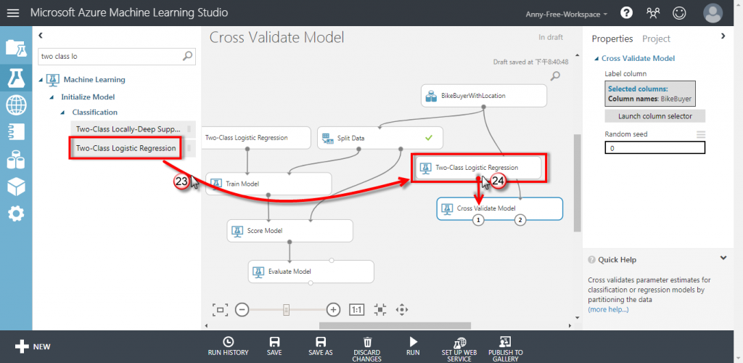This screenshot has height=363, width=743.
Task: Select Two-Class Locally-Deep Support module in list
Action: (133, 129)
